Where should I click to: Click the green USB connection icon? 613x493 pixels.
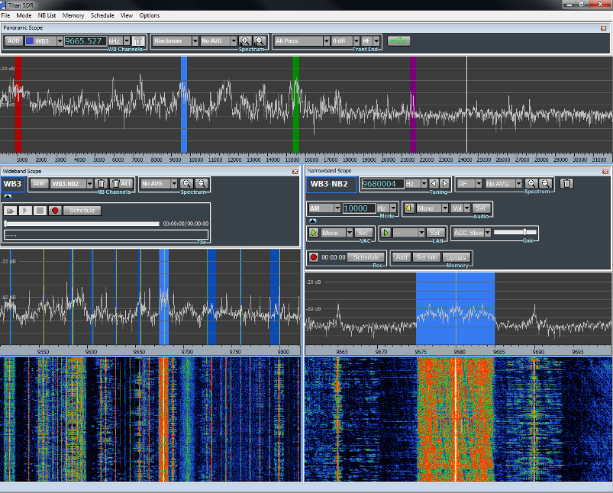(x=398, y=40)
